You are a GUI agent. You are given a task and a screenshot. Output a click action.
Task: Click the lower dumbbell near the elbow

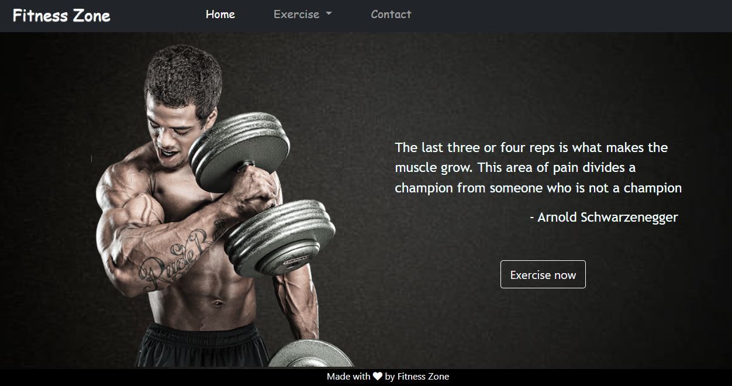[x=281, y=238]
